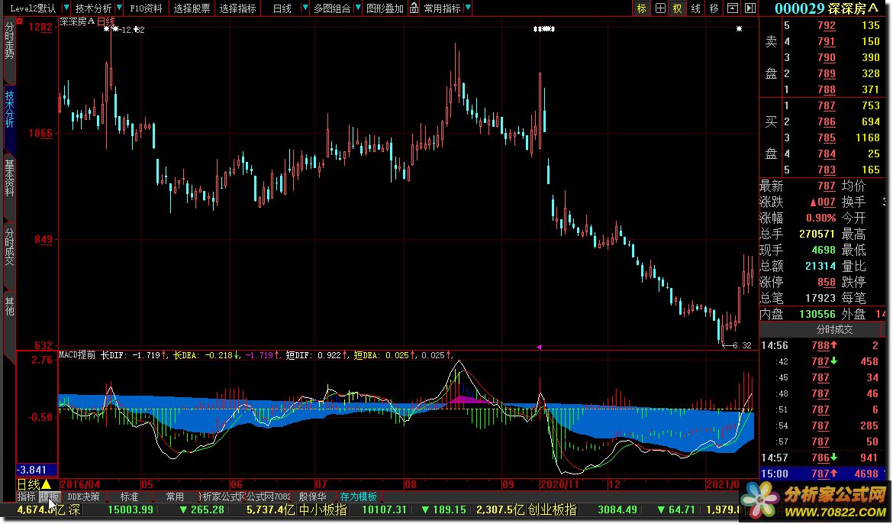Select the 模板 bottom tab
The image size is (893, 524).
(x=49, y=497)
